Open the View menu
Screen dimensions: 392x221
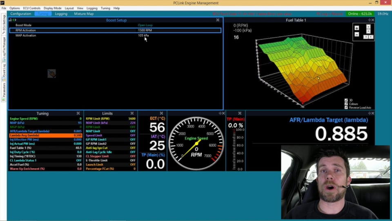80,8
